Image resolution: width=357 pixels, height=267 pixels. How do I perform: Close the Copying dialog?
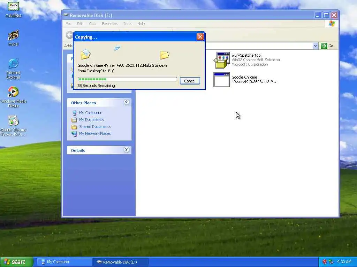200,37
